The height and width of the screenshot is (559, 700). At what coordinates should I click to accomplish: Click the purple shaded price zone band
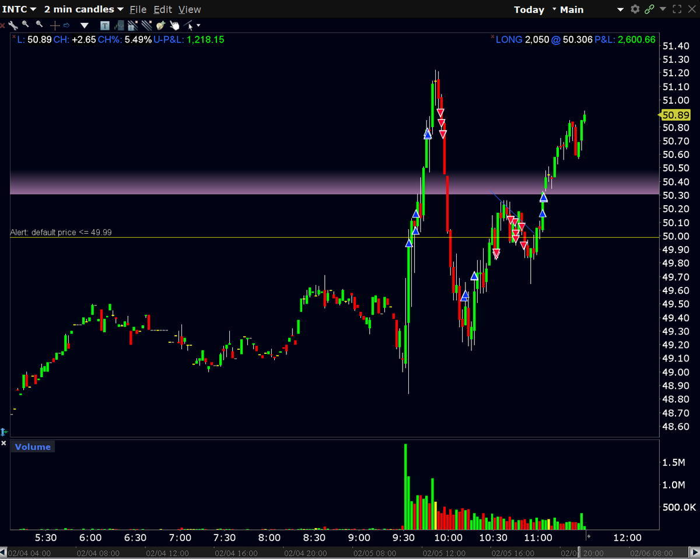335,182
